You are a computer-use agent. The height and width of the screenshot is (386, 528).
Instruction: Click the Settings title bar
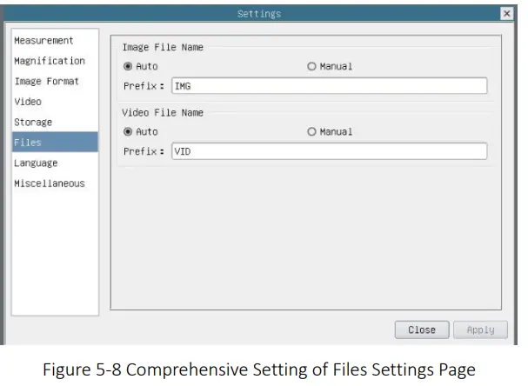[259, 14]
